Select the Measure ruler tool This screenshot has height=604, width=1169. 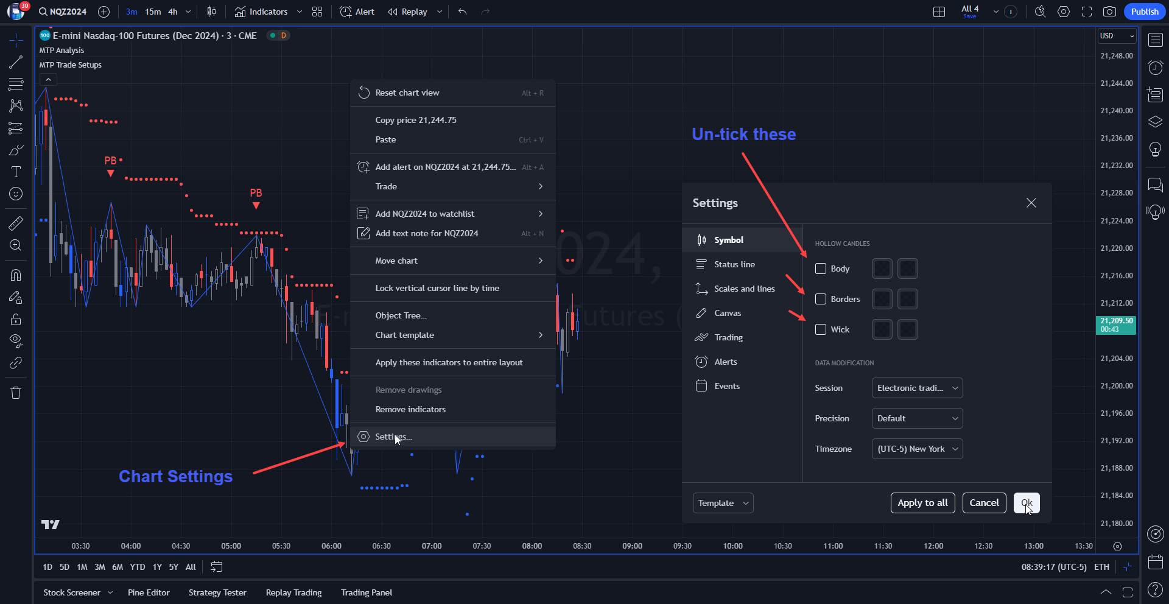(16, 223)
